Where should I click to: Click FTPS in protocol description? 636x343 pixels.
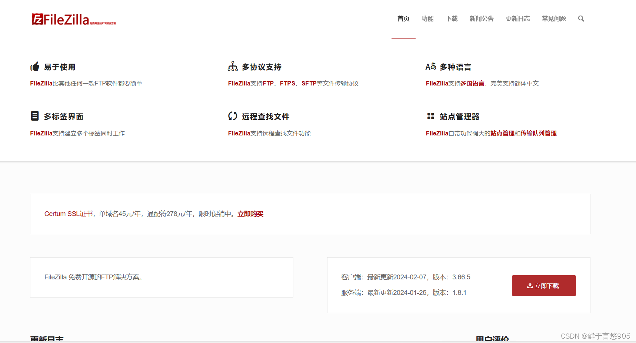(287, 84)
